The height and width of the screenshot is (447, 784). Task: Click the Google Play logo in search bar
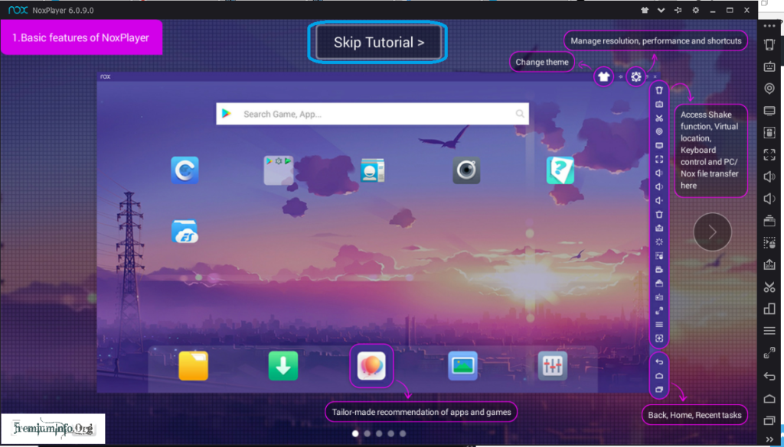227,114
